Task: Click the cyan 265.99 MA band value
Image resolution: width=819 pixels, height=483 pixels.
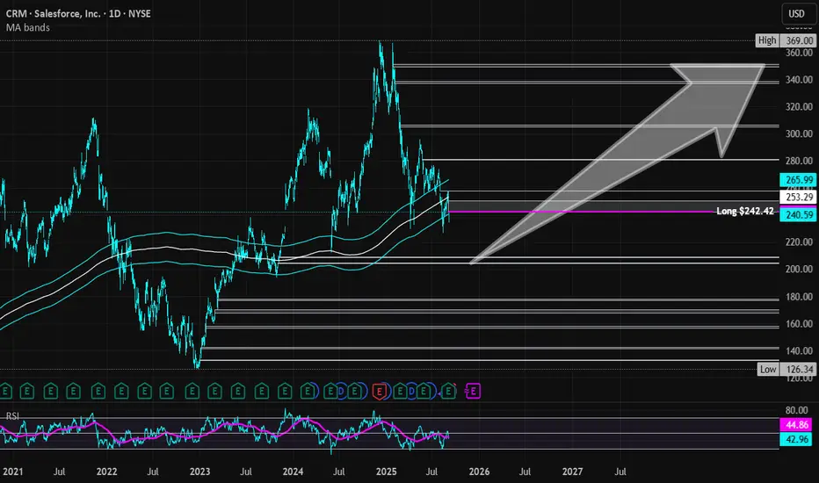Action: (798, 180)
